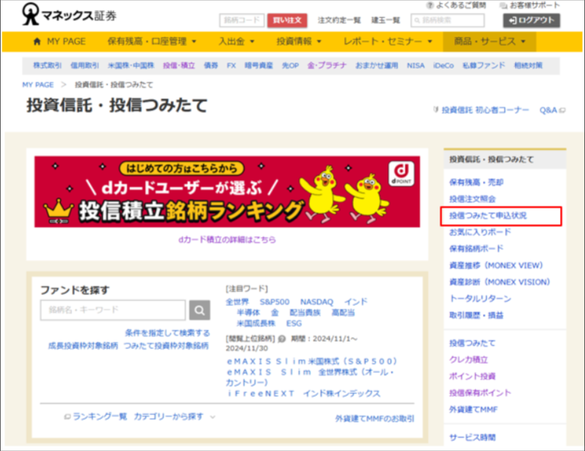Image resolution: width=585 pixels, height=451 pixels.
Task: Open iFreeNEXT インド株インデックス fund
Action: (304, 393)
